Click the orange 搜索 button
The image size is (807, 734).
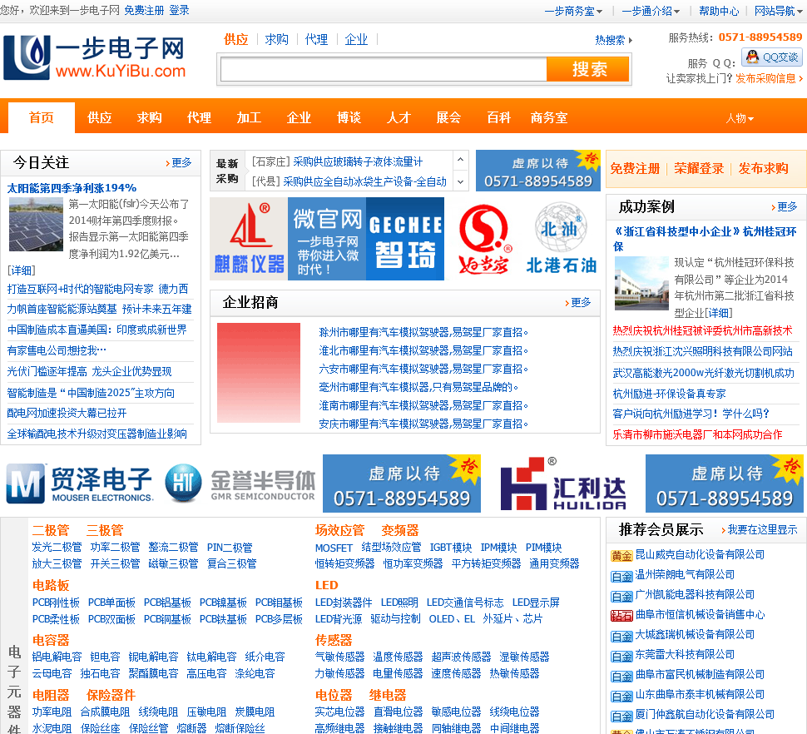coord(587,69)
